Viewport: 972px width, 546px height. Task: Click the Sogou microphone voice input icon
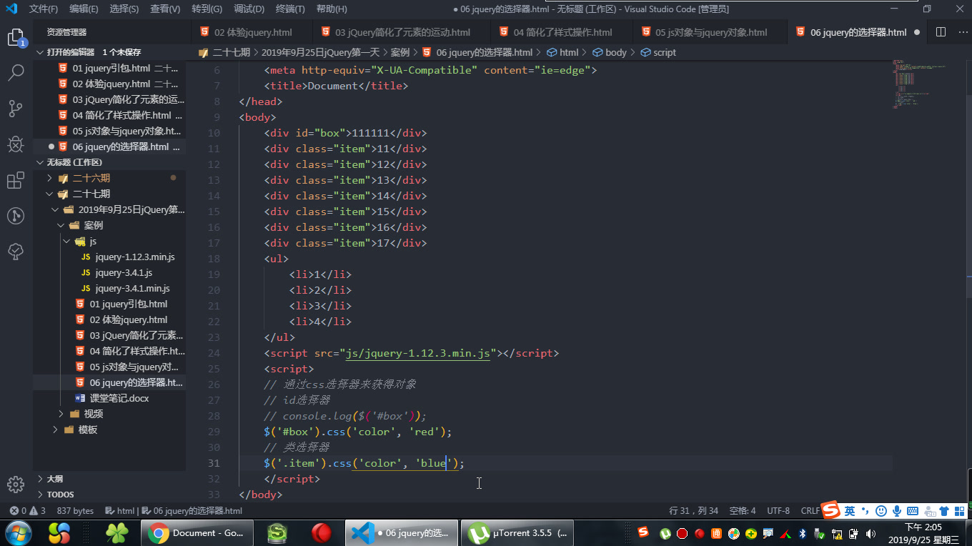coord(896,510)
